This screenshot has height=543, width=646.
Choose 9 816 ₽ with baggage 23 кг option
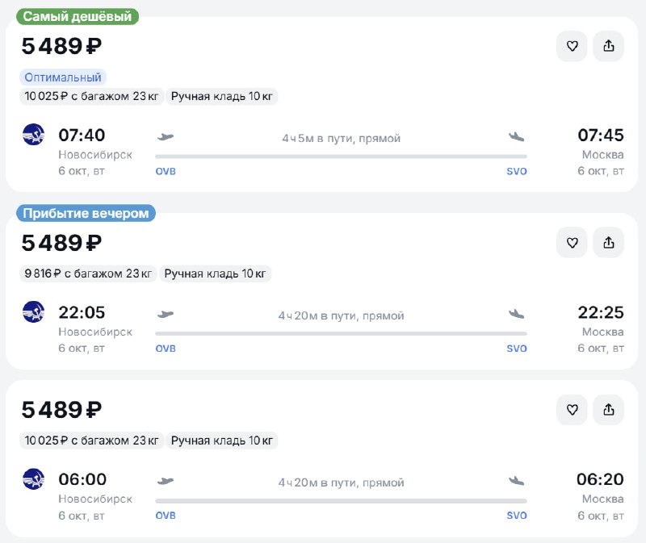(x=88, y=274)
